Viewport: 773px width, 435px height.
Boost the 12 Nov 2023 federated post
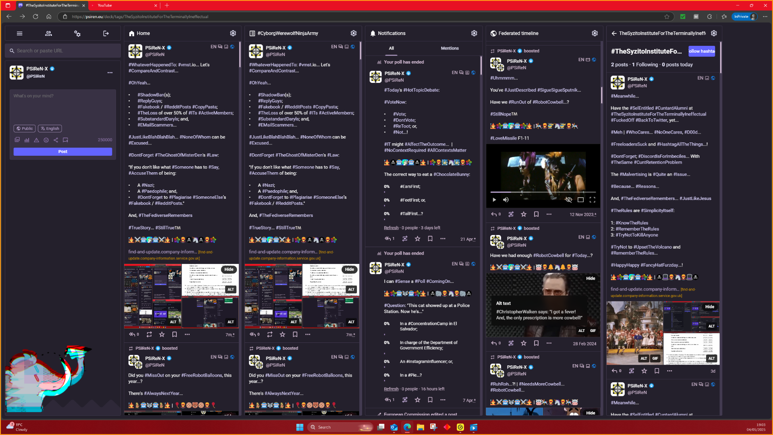511,214
